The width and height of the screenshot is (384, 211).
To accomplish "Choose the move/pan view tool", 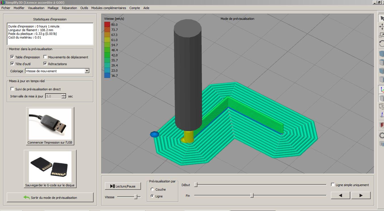I will click(382, 27).
